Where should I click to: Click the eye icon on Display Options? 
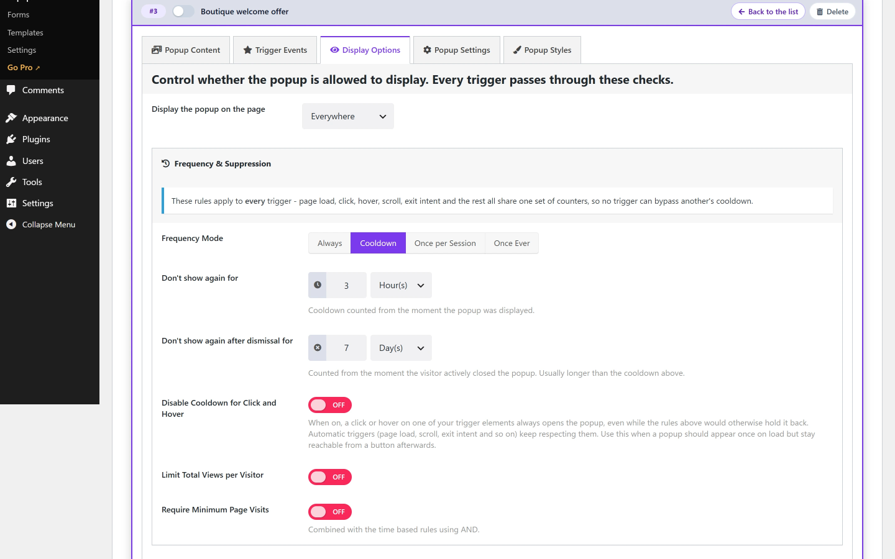pos(334,50)
